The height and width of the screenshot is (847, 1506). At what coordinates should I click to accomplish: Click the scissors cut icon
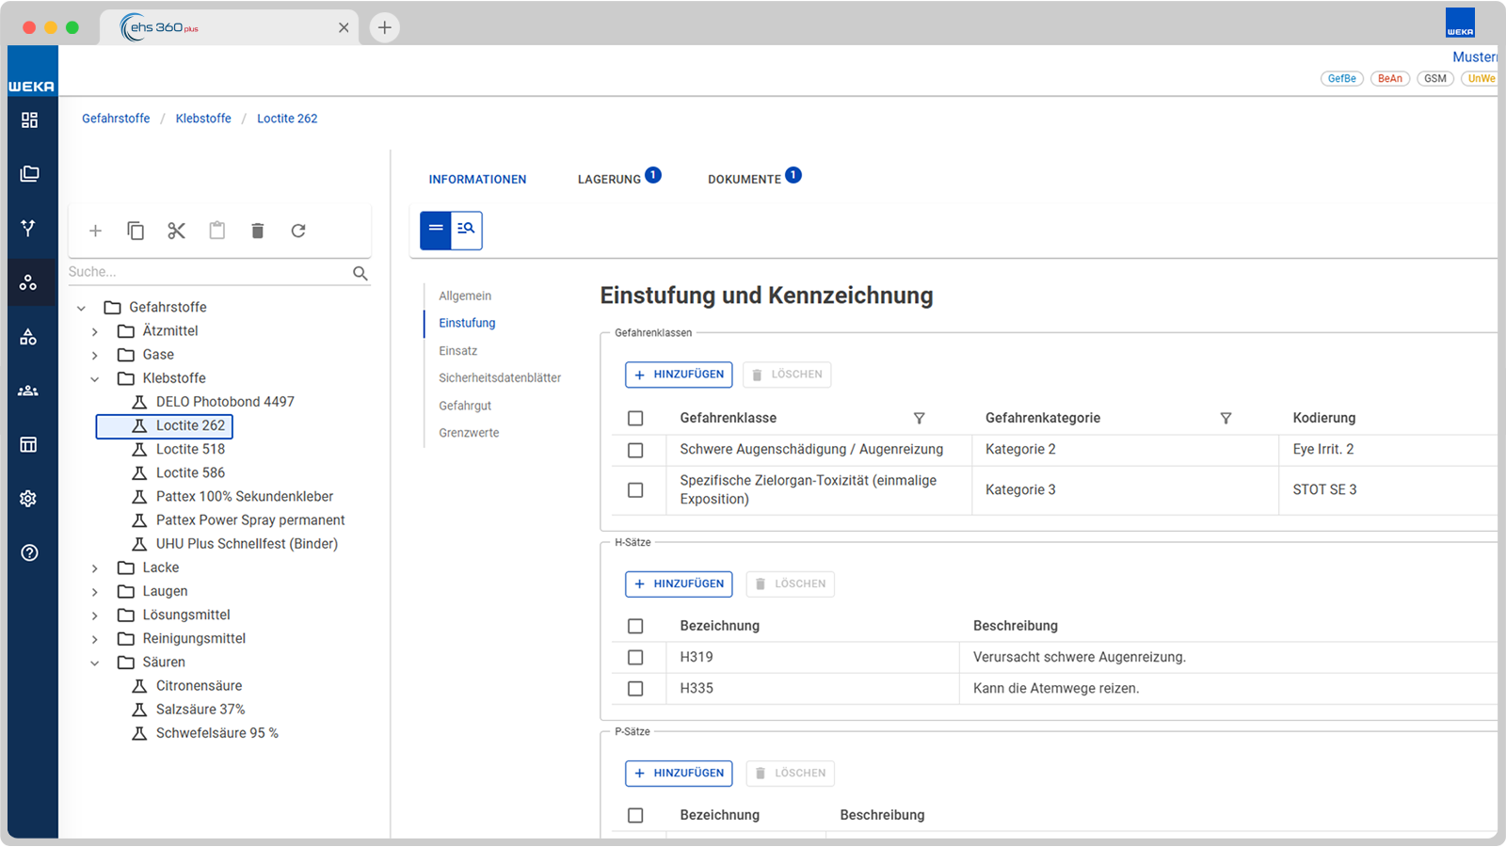pyautogui.click(x=176, y=231)
